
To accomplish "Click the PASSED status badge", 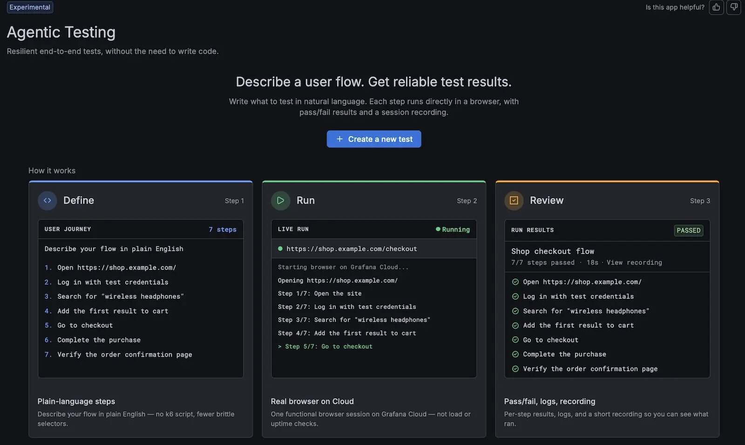I will click(689, 230).
